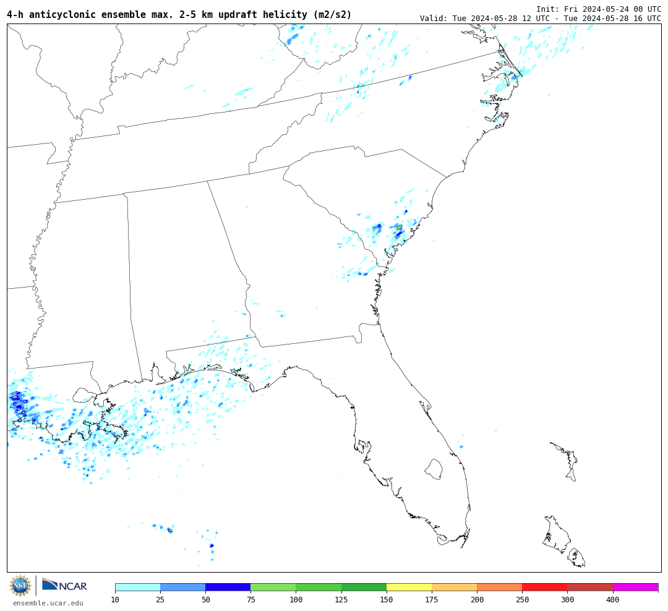Select the magenta above-400 color swatch
This screenshot has height=611, width=668.
636,587
